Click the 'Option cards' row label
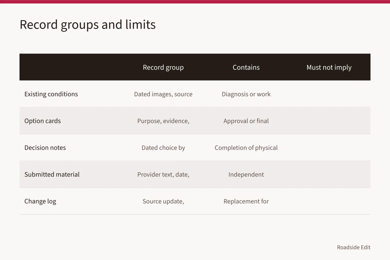 point(43,121)
